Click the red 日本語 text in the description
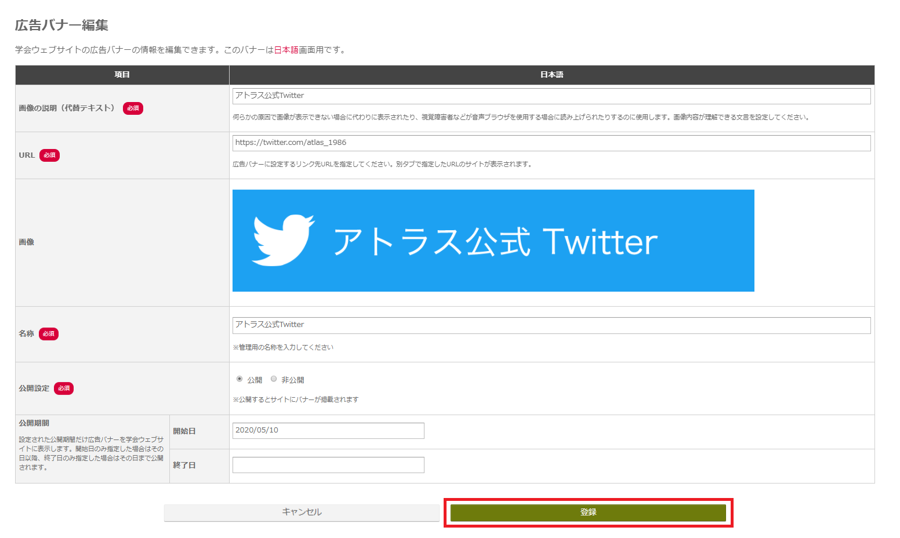This screenshot has width=900, height=538. [x=286, y=50]
